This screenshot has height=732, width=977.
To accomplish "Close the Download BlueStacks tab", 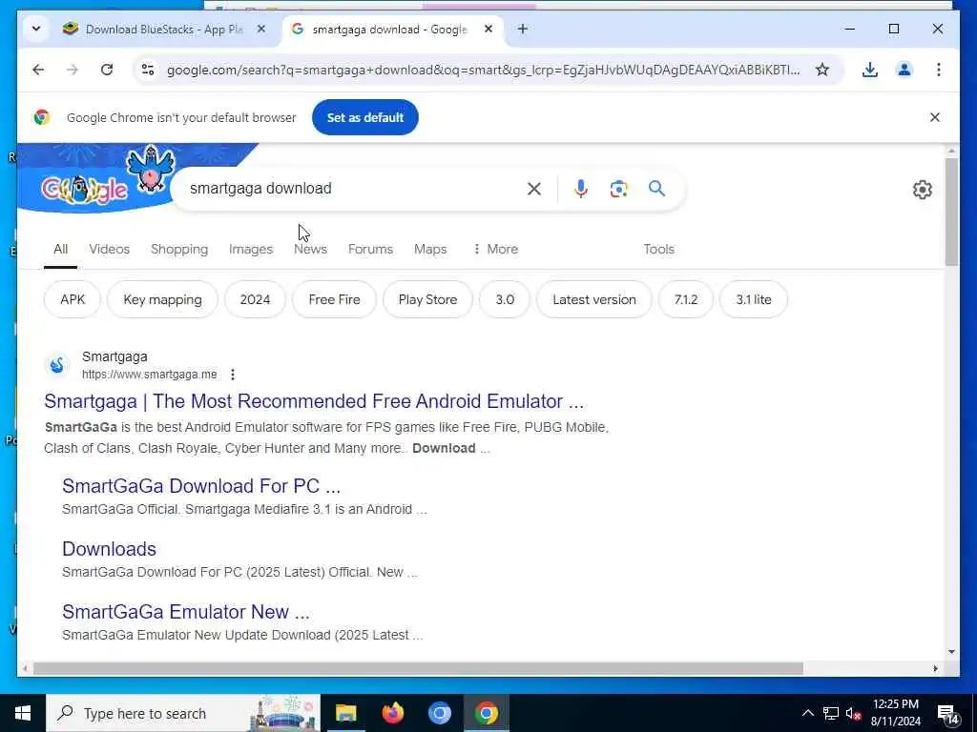I will tap(261, 30).
